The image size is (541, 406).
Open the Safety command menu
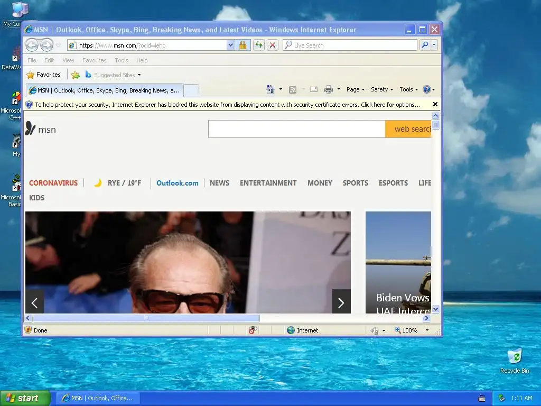(x=381, y=89)
